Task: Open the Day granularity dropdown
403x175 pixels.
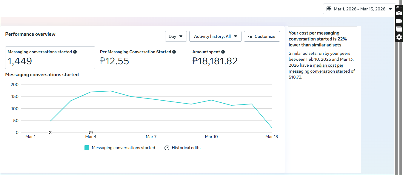Action: [x=176, y=36]
